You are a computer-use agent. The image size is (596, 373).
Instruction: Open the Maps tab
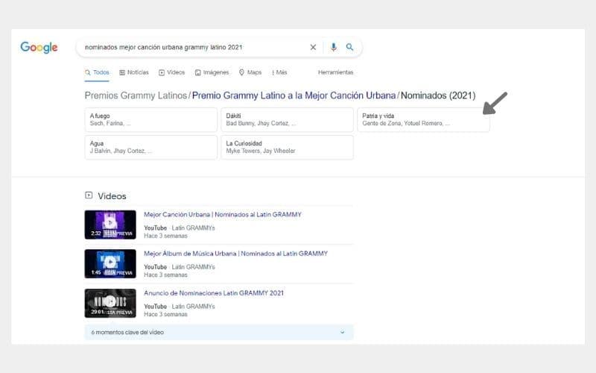coord(250,72)
